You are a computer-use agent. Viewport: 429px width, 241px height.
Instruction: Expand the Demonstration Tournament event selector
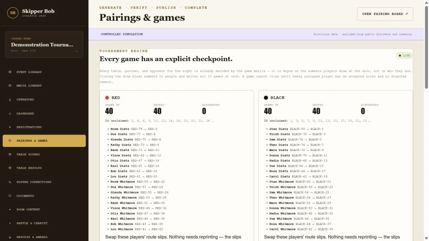[x=44, y=45]
